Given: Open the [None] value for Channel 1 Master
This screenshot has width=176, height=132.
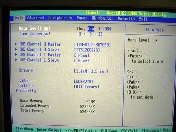Looking at the screenshot, I should click(x=82, y=55).
